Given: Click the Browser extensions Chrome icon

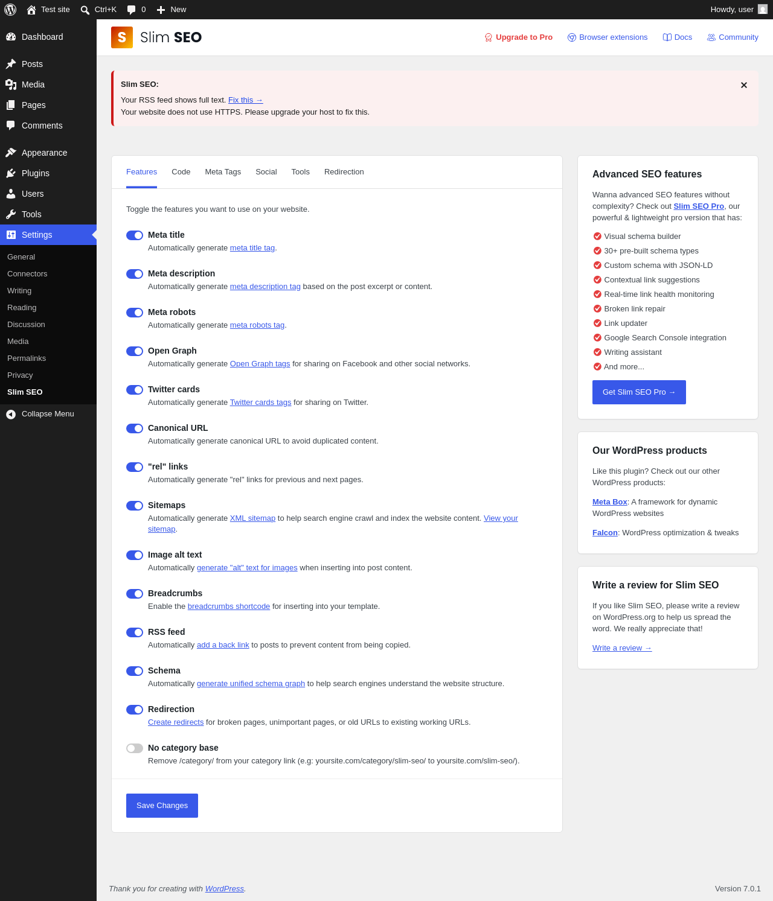Looking at the screenshot, I should pyautogui.click(x=572, y=37).
